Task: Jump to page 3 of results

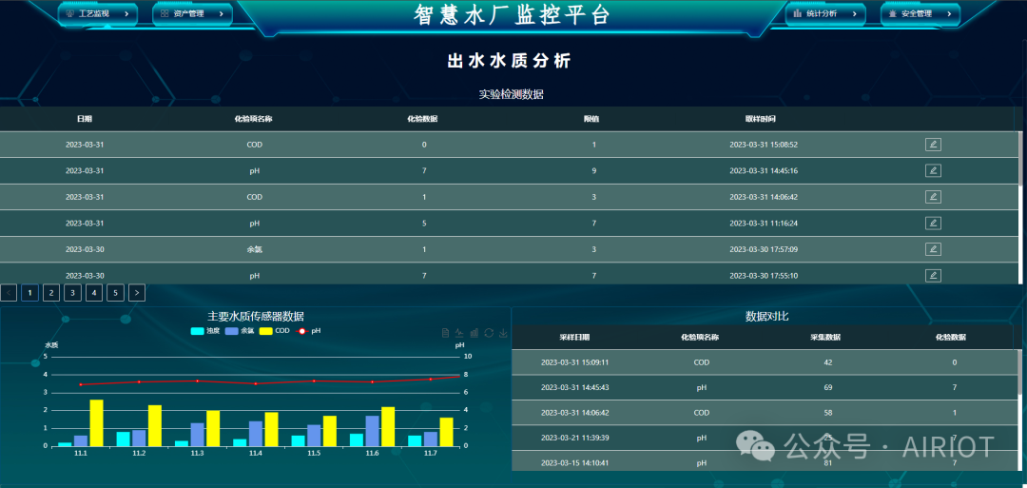Action: click(x=72, y=293)
